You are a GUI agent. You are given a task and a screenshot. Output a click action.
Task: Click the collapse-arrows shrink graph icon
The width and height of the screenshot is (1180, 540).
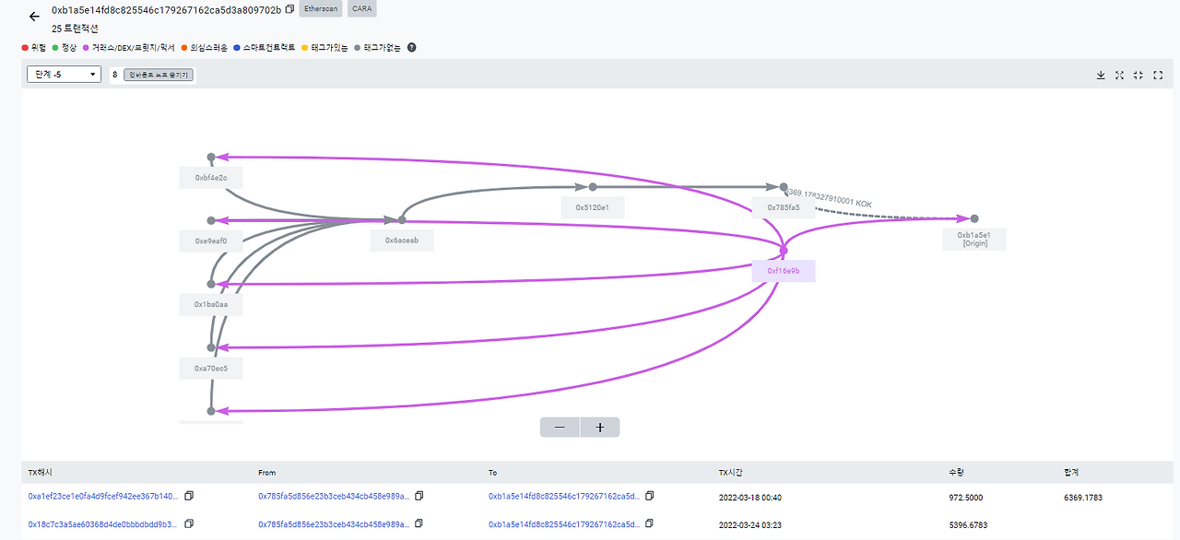(x=1139, y=76)
